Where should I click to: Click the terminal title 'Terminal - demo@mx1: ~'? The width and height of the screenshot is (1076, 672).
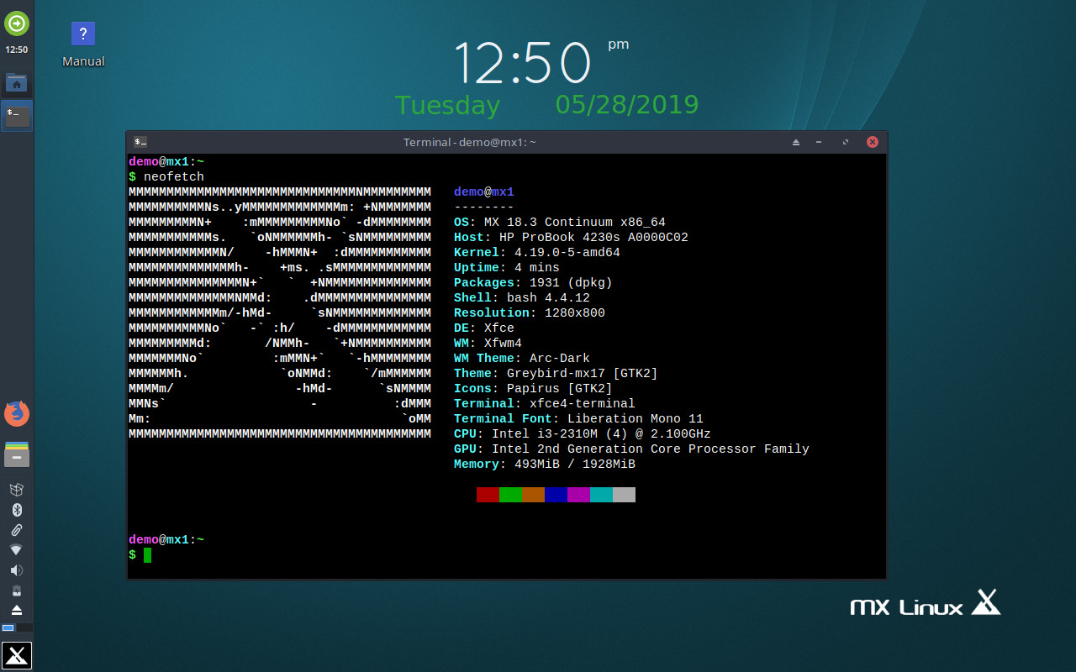click(470, 142)
